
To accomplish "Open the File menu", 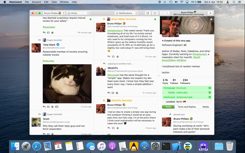I will (27, 2).
